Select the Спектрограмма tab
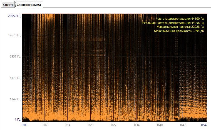Screen dimensions: 211x130 click(x=29, y=5)
